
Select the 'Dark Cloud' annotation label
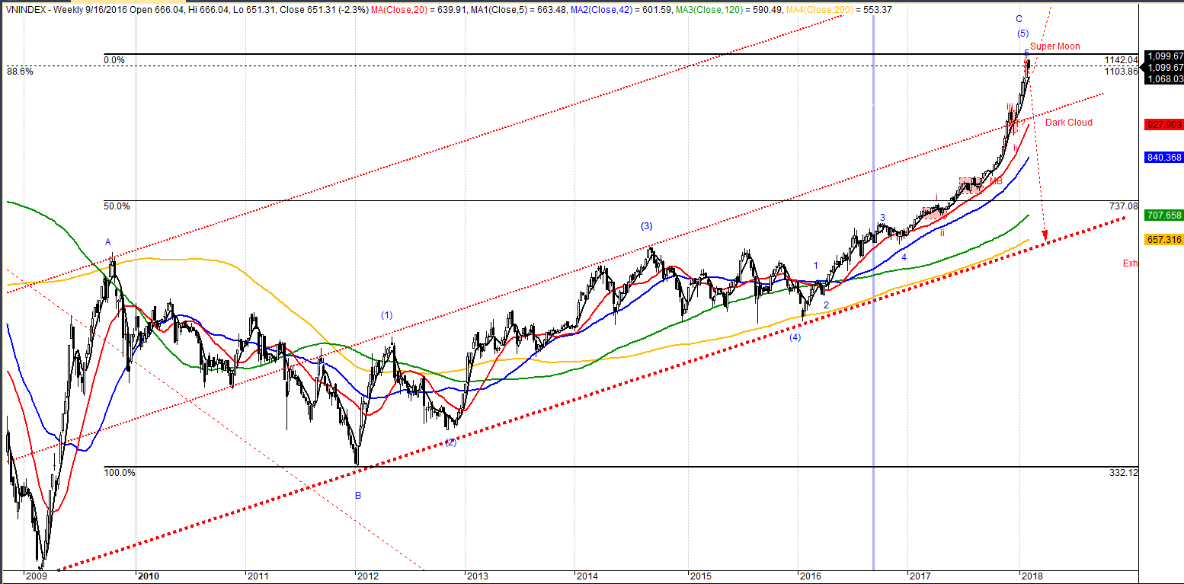(1068, 123)
